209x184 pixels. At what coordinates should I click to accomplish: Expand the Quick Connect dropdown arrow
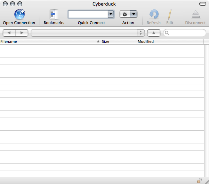(x=111, y=14)
